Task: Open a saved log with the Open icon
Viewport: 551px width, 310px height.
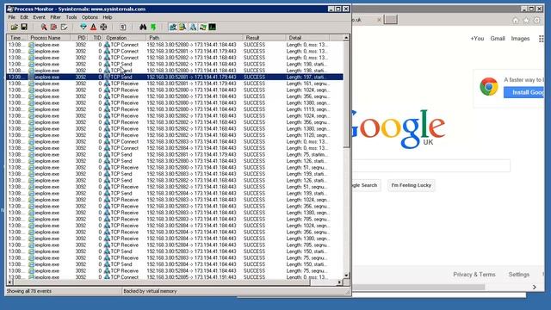Action: [14, 27]
